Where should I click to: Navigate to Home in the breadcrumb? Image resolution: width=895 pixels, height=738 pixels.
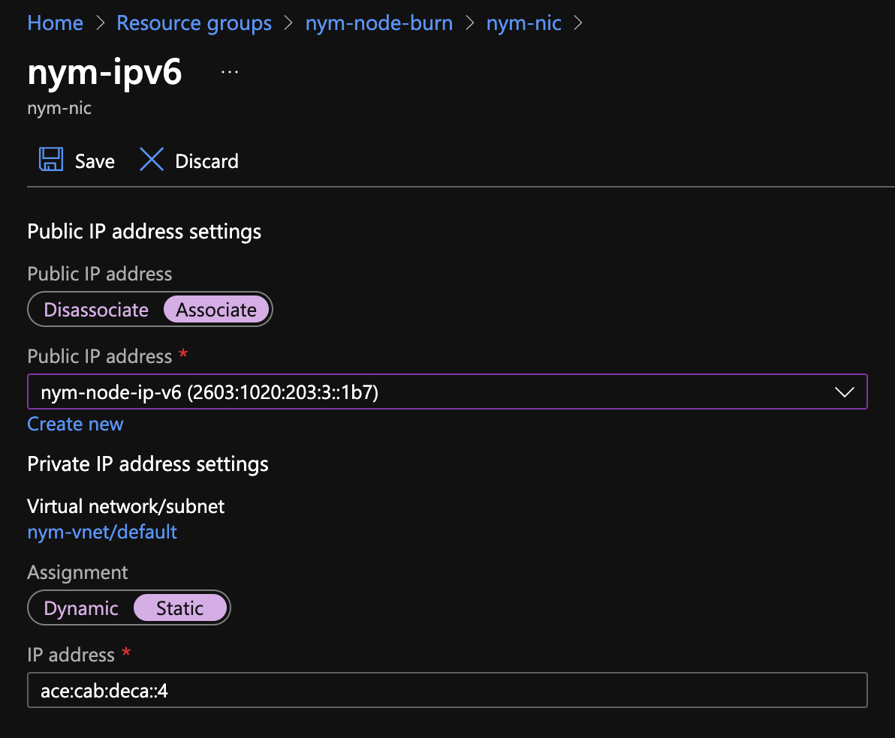coord(55,22)
